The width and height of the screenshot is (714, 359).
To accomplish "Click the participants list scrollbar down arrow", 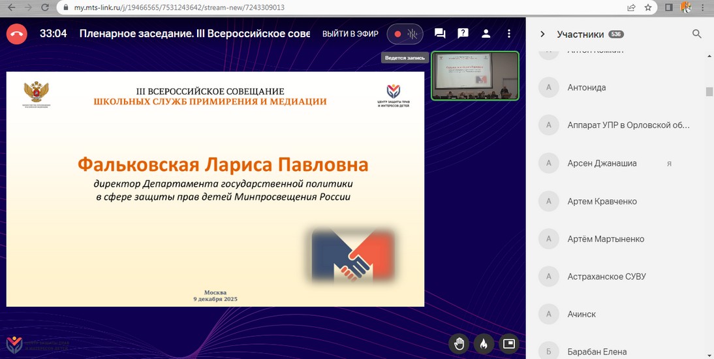I will [709, 354].
